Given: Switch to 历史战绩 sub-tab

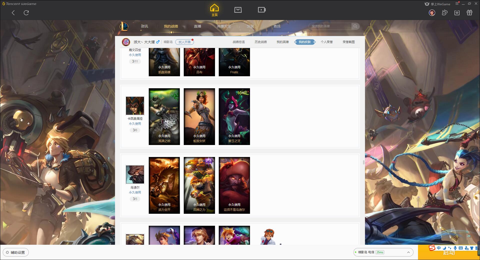Looking at the screenshot, I should 261,42.
